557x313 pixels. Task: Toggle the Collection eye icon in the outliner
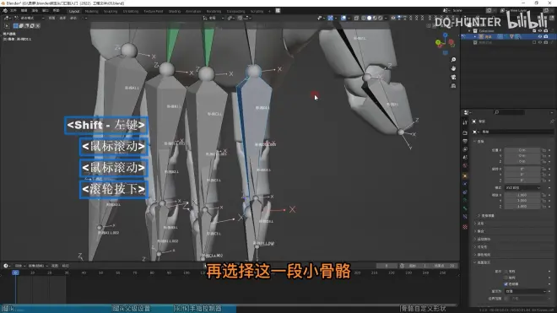tap(540, 31)
